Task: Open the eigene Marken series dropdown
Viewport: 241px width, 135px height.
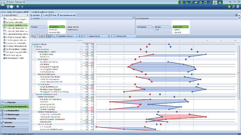Action: click(x=95, y=36)
